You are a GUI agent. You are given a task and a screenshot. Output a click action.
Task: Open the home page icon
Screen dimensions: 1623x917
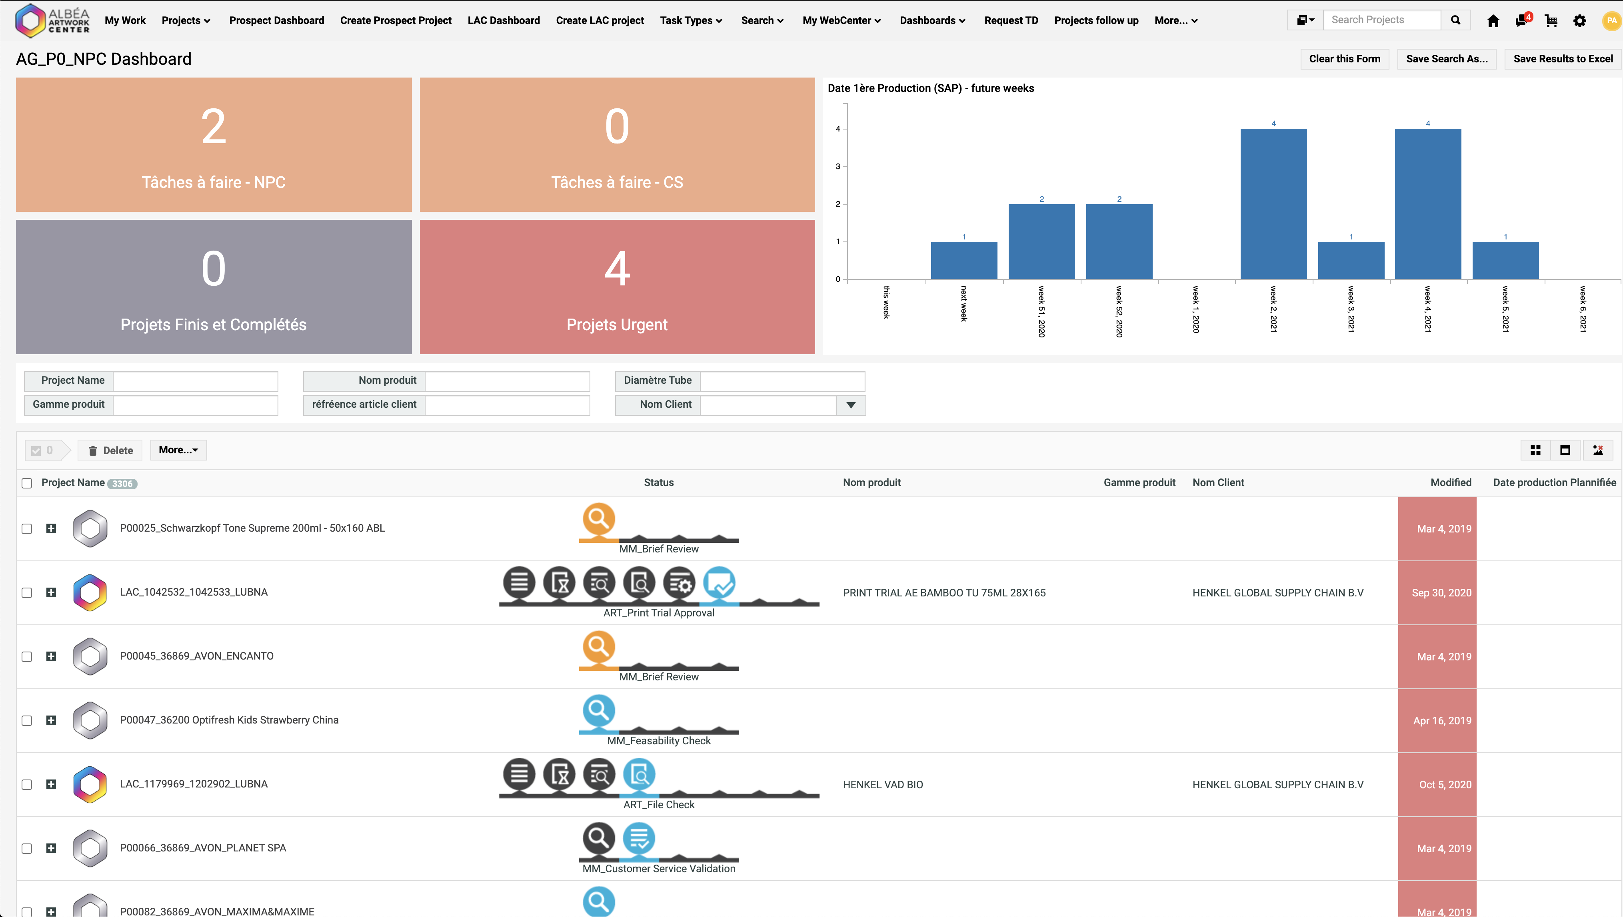pos(1493,21)
